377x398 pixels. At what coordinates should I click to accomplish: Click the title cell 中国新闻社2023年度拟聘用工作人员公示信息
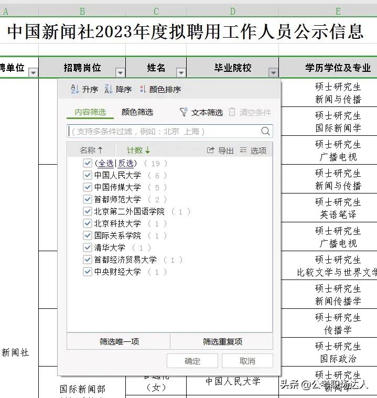point(186,32)
